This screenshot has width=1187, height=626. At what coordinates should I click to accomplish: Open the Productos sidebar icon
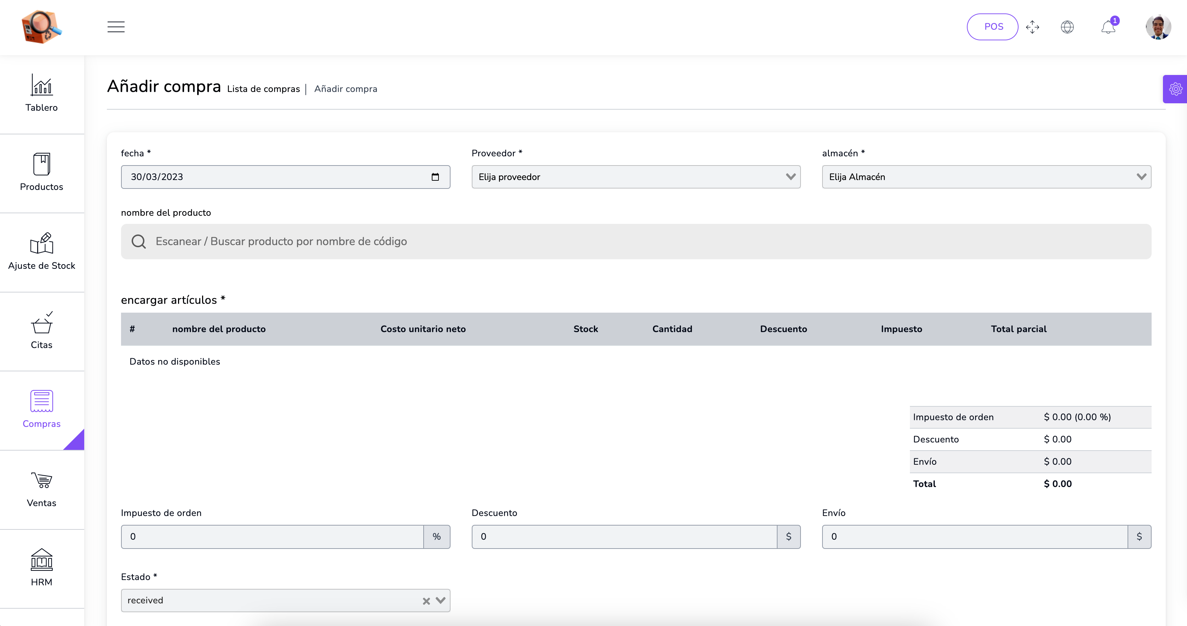coord(41,164)
